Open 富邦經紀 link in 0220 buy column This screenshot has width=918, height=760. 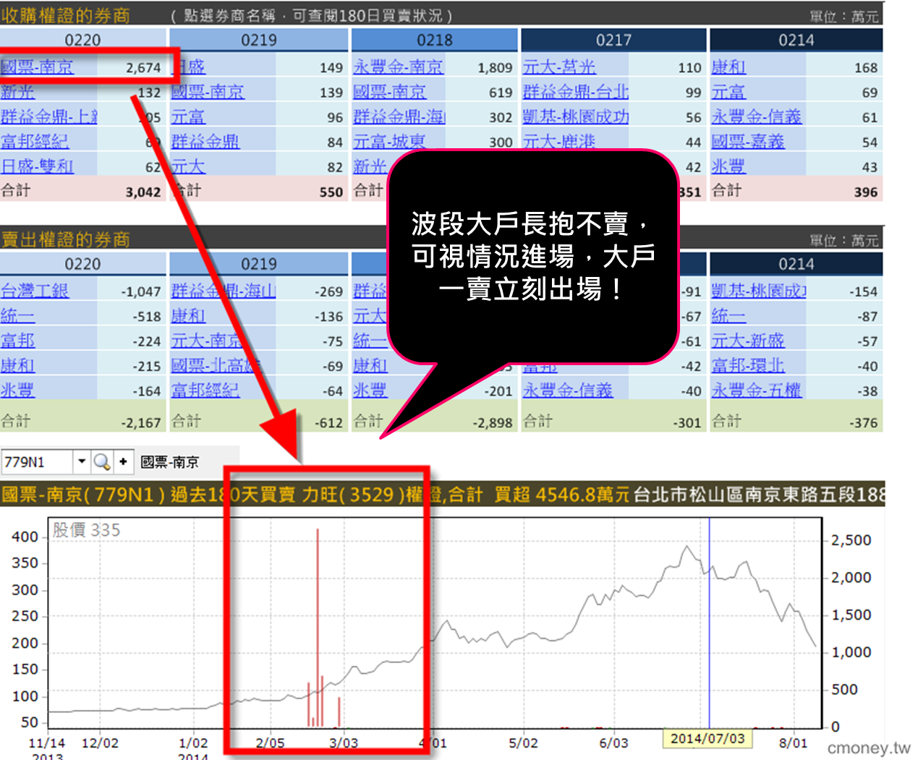[x=35, y=141]
